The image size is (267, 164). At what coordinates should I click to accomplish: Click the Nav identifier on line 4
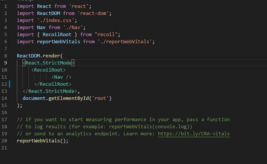tap(41, 28)
